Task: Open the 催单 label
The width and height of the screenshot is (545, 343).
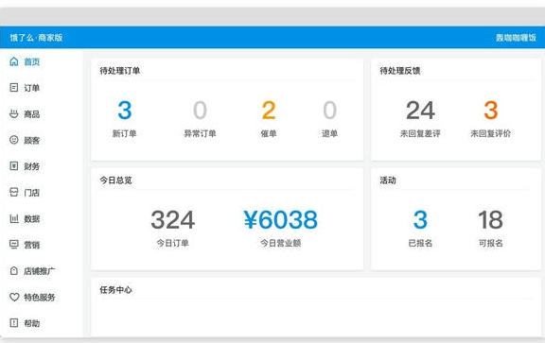Action: pos(269,133)
